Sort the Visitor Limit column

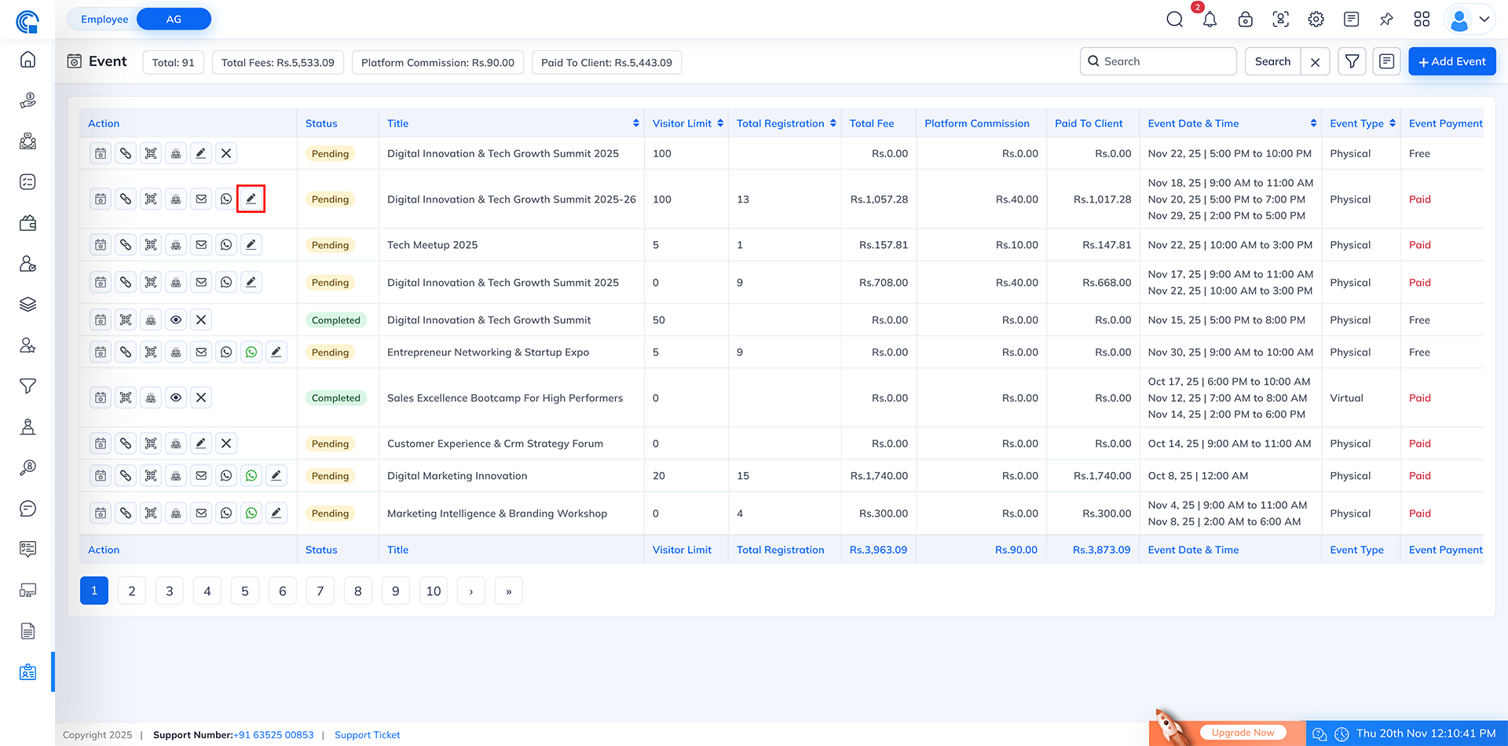720,123
